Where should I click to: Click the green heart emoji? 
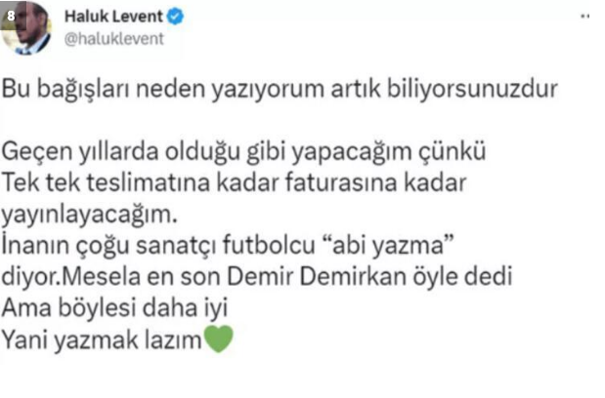(219, 338)
